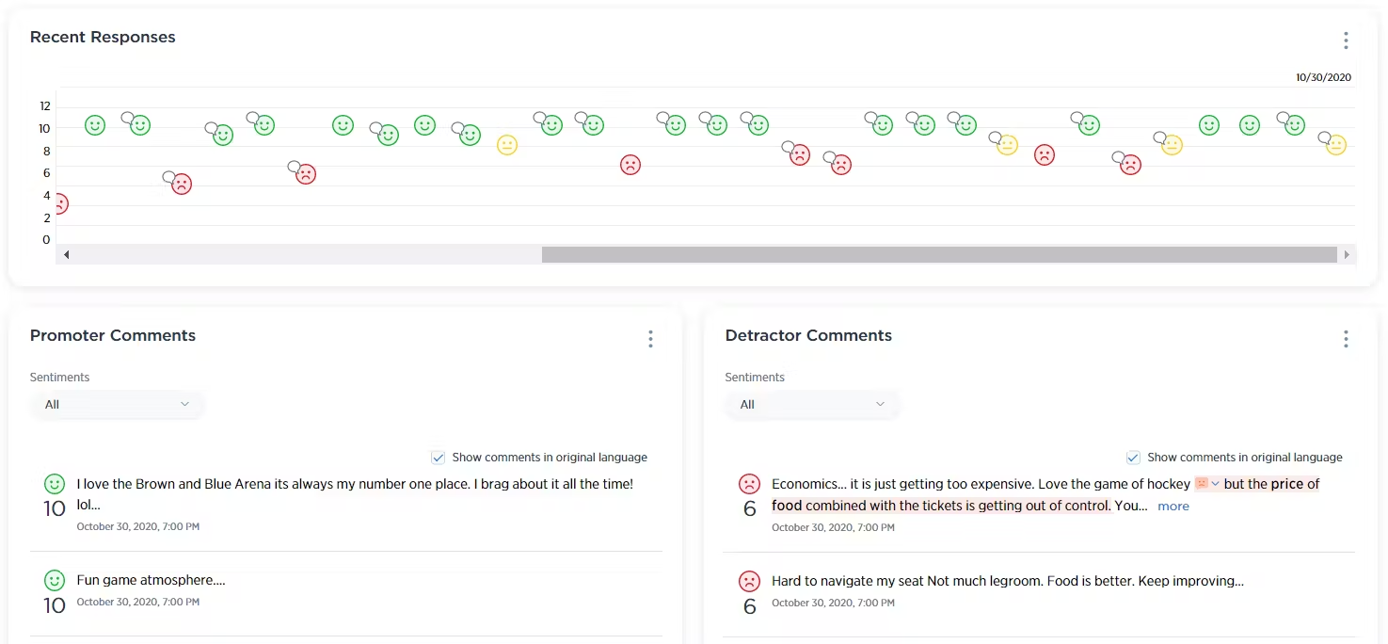This screenshot has width=1388, height=644.
Task: Expand the Sentiments dropdown in Promoter Comments
Action: click(117, 405)
